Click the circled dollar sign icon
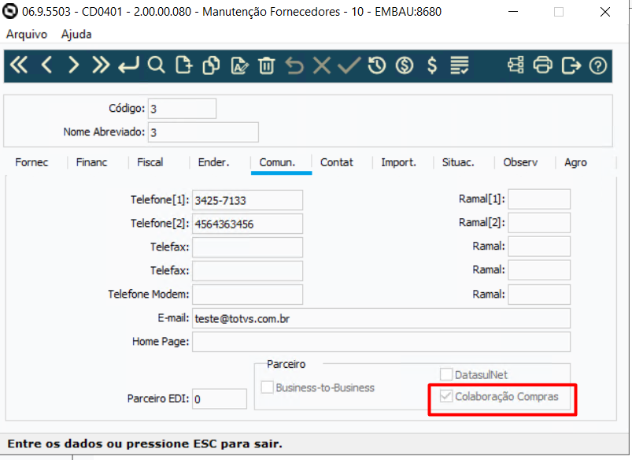 [405, 65]
